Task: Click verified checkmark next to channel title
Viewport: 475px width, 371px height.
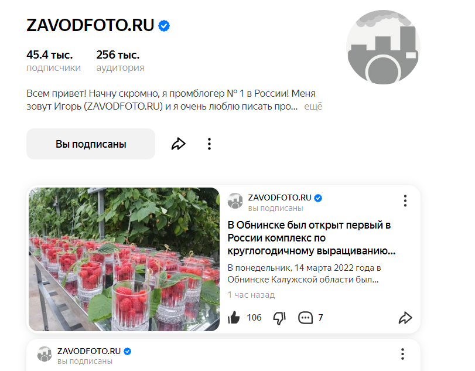Action: 164,26
